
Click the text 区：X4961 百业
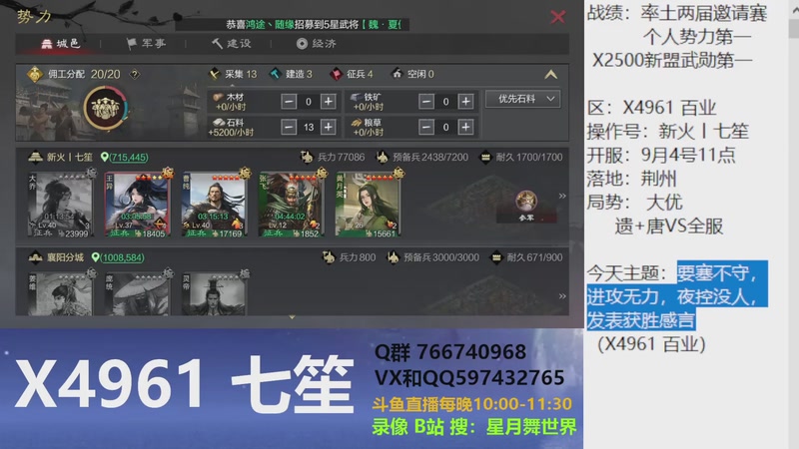coord(651,108)
